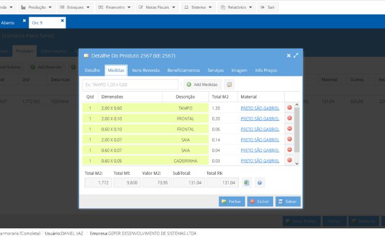
Task: Click the Relatorio button in background window
Action: (x=364, y=221)
